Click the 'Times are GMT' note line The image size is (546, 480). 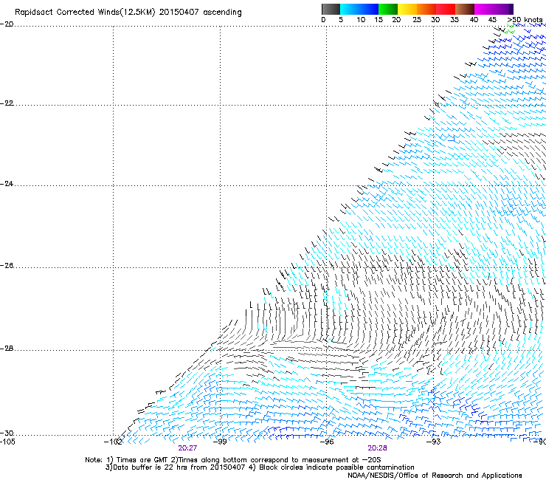click(233, 460)
